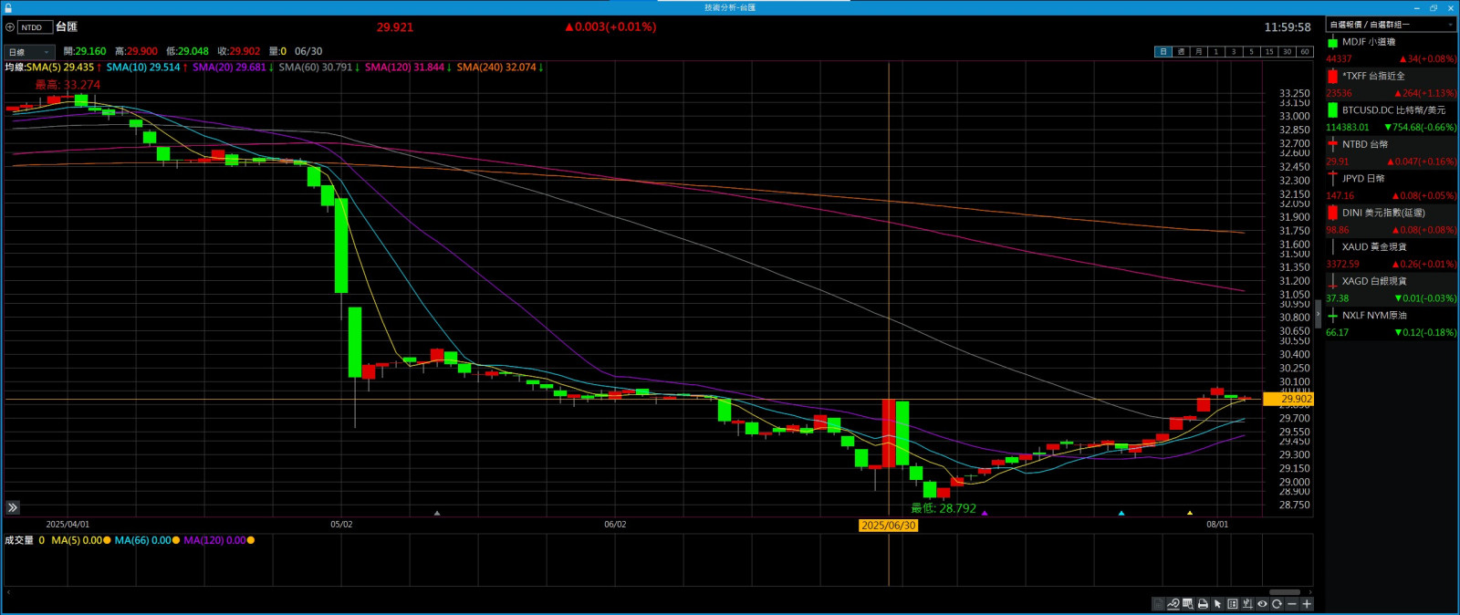The width and height of the screenshot is (1460, 615).
Task: Click the refresh chart icon
Action: click(x=1277, y=604)
